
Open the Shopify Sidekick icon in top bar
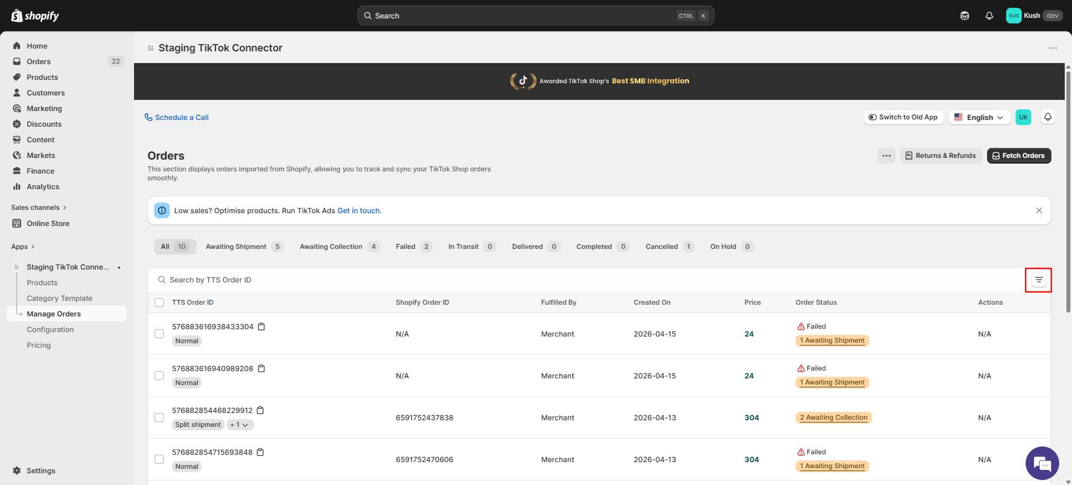tap(965, 16)
